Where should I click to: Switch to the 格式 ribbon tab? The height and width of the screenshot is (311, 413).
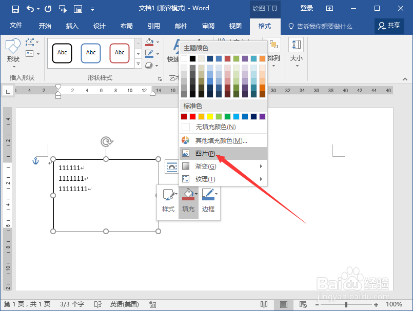(x=265, y=26)
